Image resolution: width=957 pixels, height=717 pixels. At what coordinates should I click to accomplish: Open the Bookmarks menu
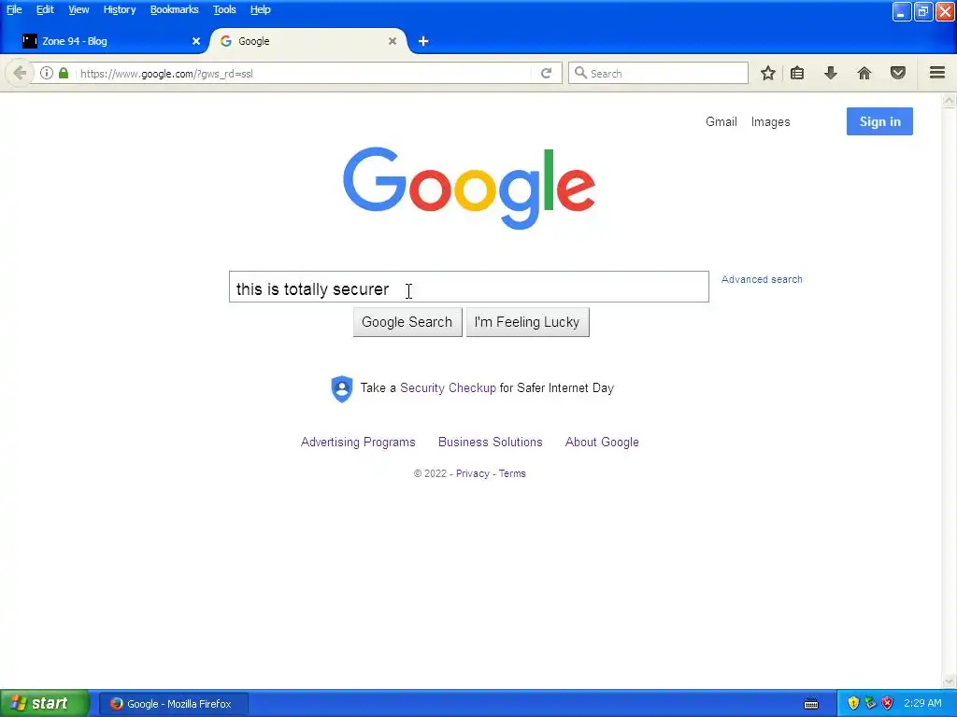pyautogui.click(x=175, y=9)
